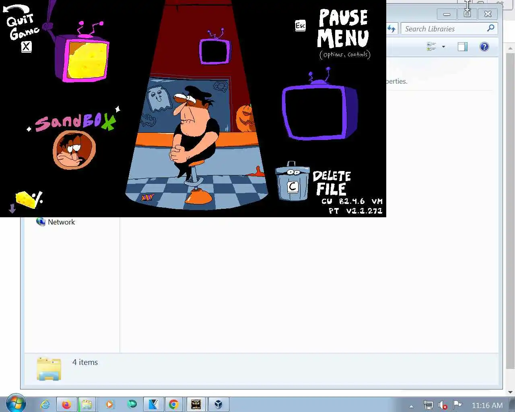Click the 4 items status text
The height and width of the screenshot is (412, 515).
point(85,362)
